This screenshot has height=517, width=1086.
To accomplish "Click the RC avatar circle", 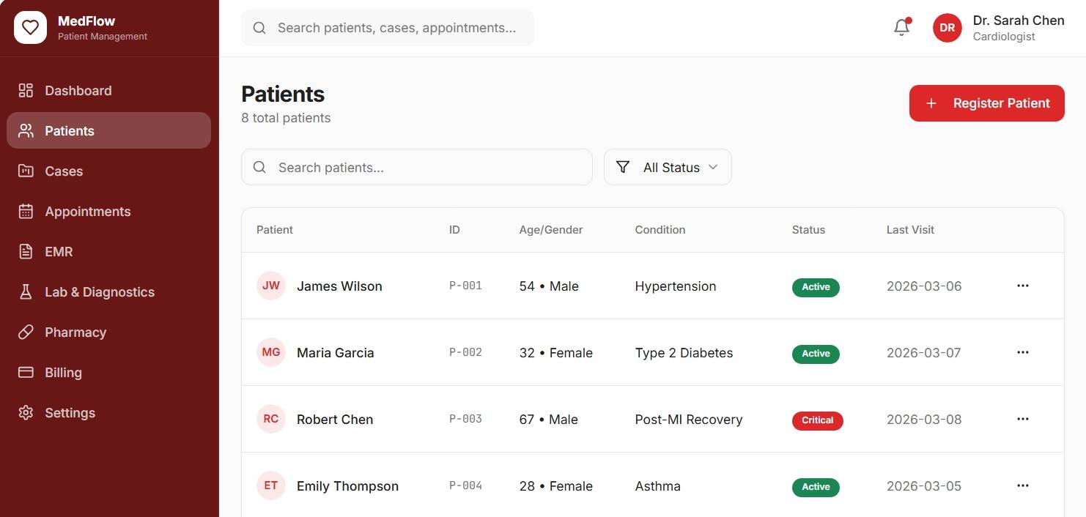I will coord(271,419).
